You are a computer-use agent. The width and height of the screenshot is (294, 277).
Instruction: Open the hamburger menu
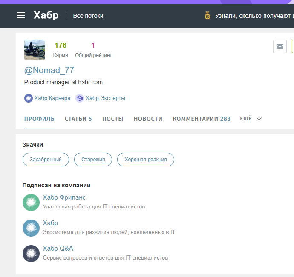pyautogui.click(x=21, y=16)
